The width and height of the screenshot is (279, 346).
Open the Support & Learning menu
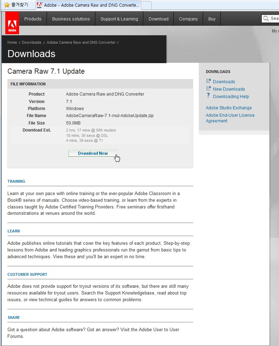point(119,19)
